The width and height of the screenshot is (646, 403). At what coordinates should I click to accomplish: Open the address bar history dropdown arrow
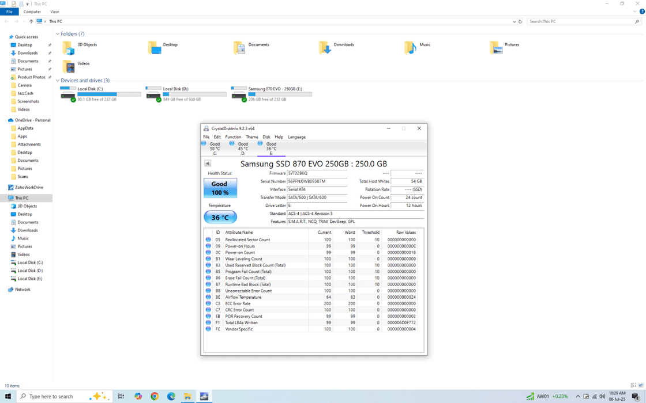pyautogui.click(x=514, y=22)
